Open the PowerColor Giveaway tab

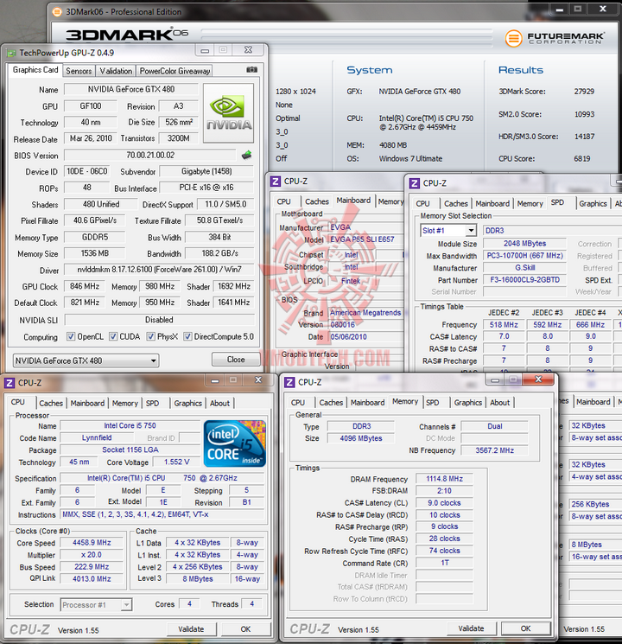tap(175, 71)
